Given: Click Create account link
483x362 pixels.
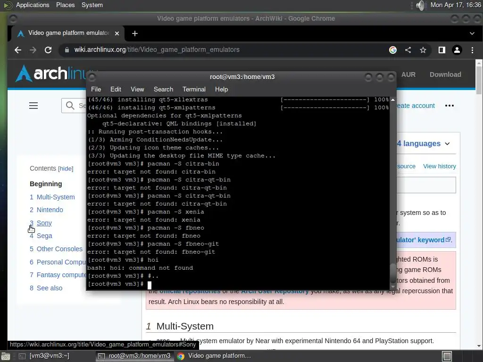Looking at the screenshot, I should (416, 106).
